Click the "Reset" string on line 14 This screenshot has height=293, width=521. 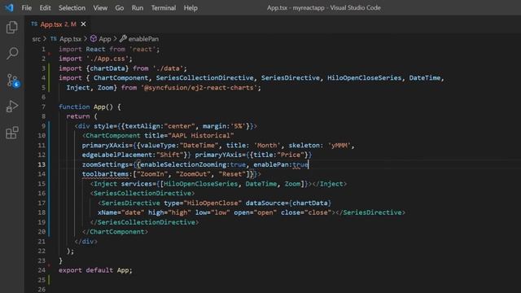tap(232, 174)
